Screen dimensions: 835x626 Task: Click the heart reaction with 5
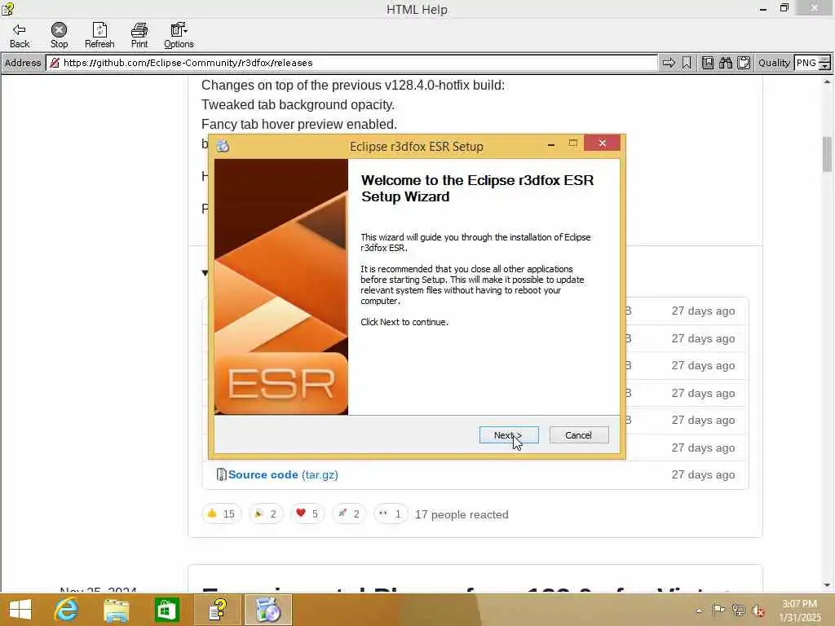307,514
